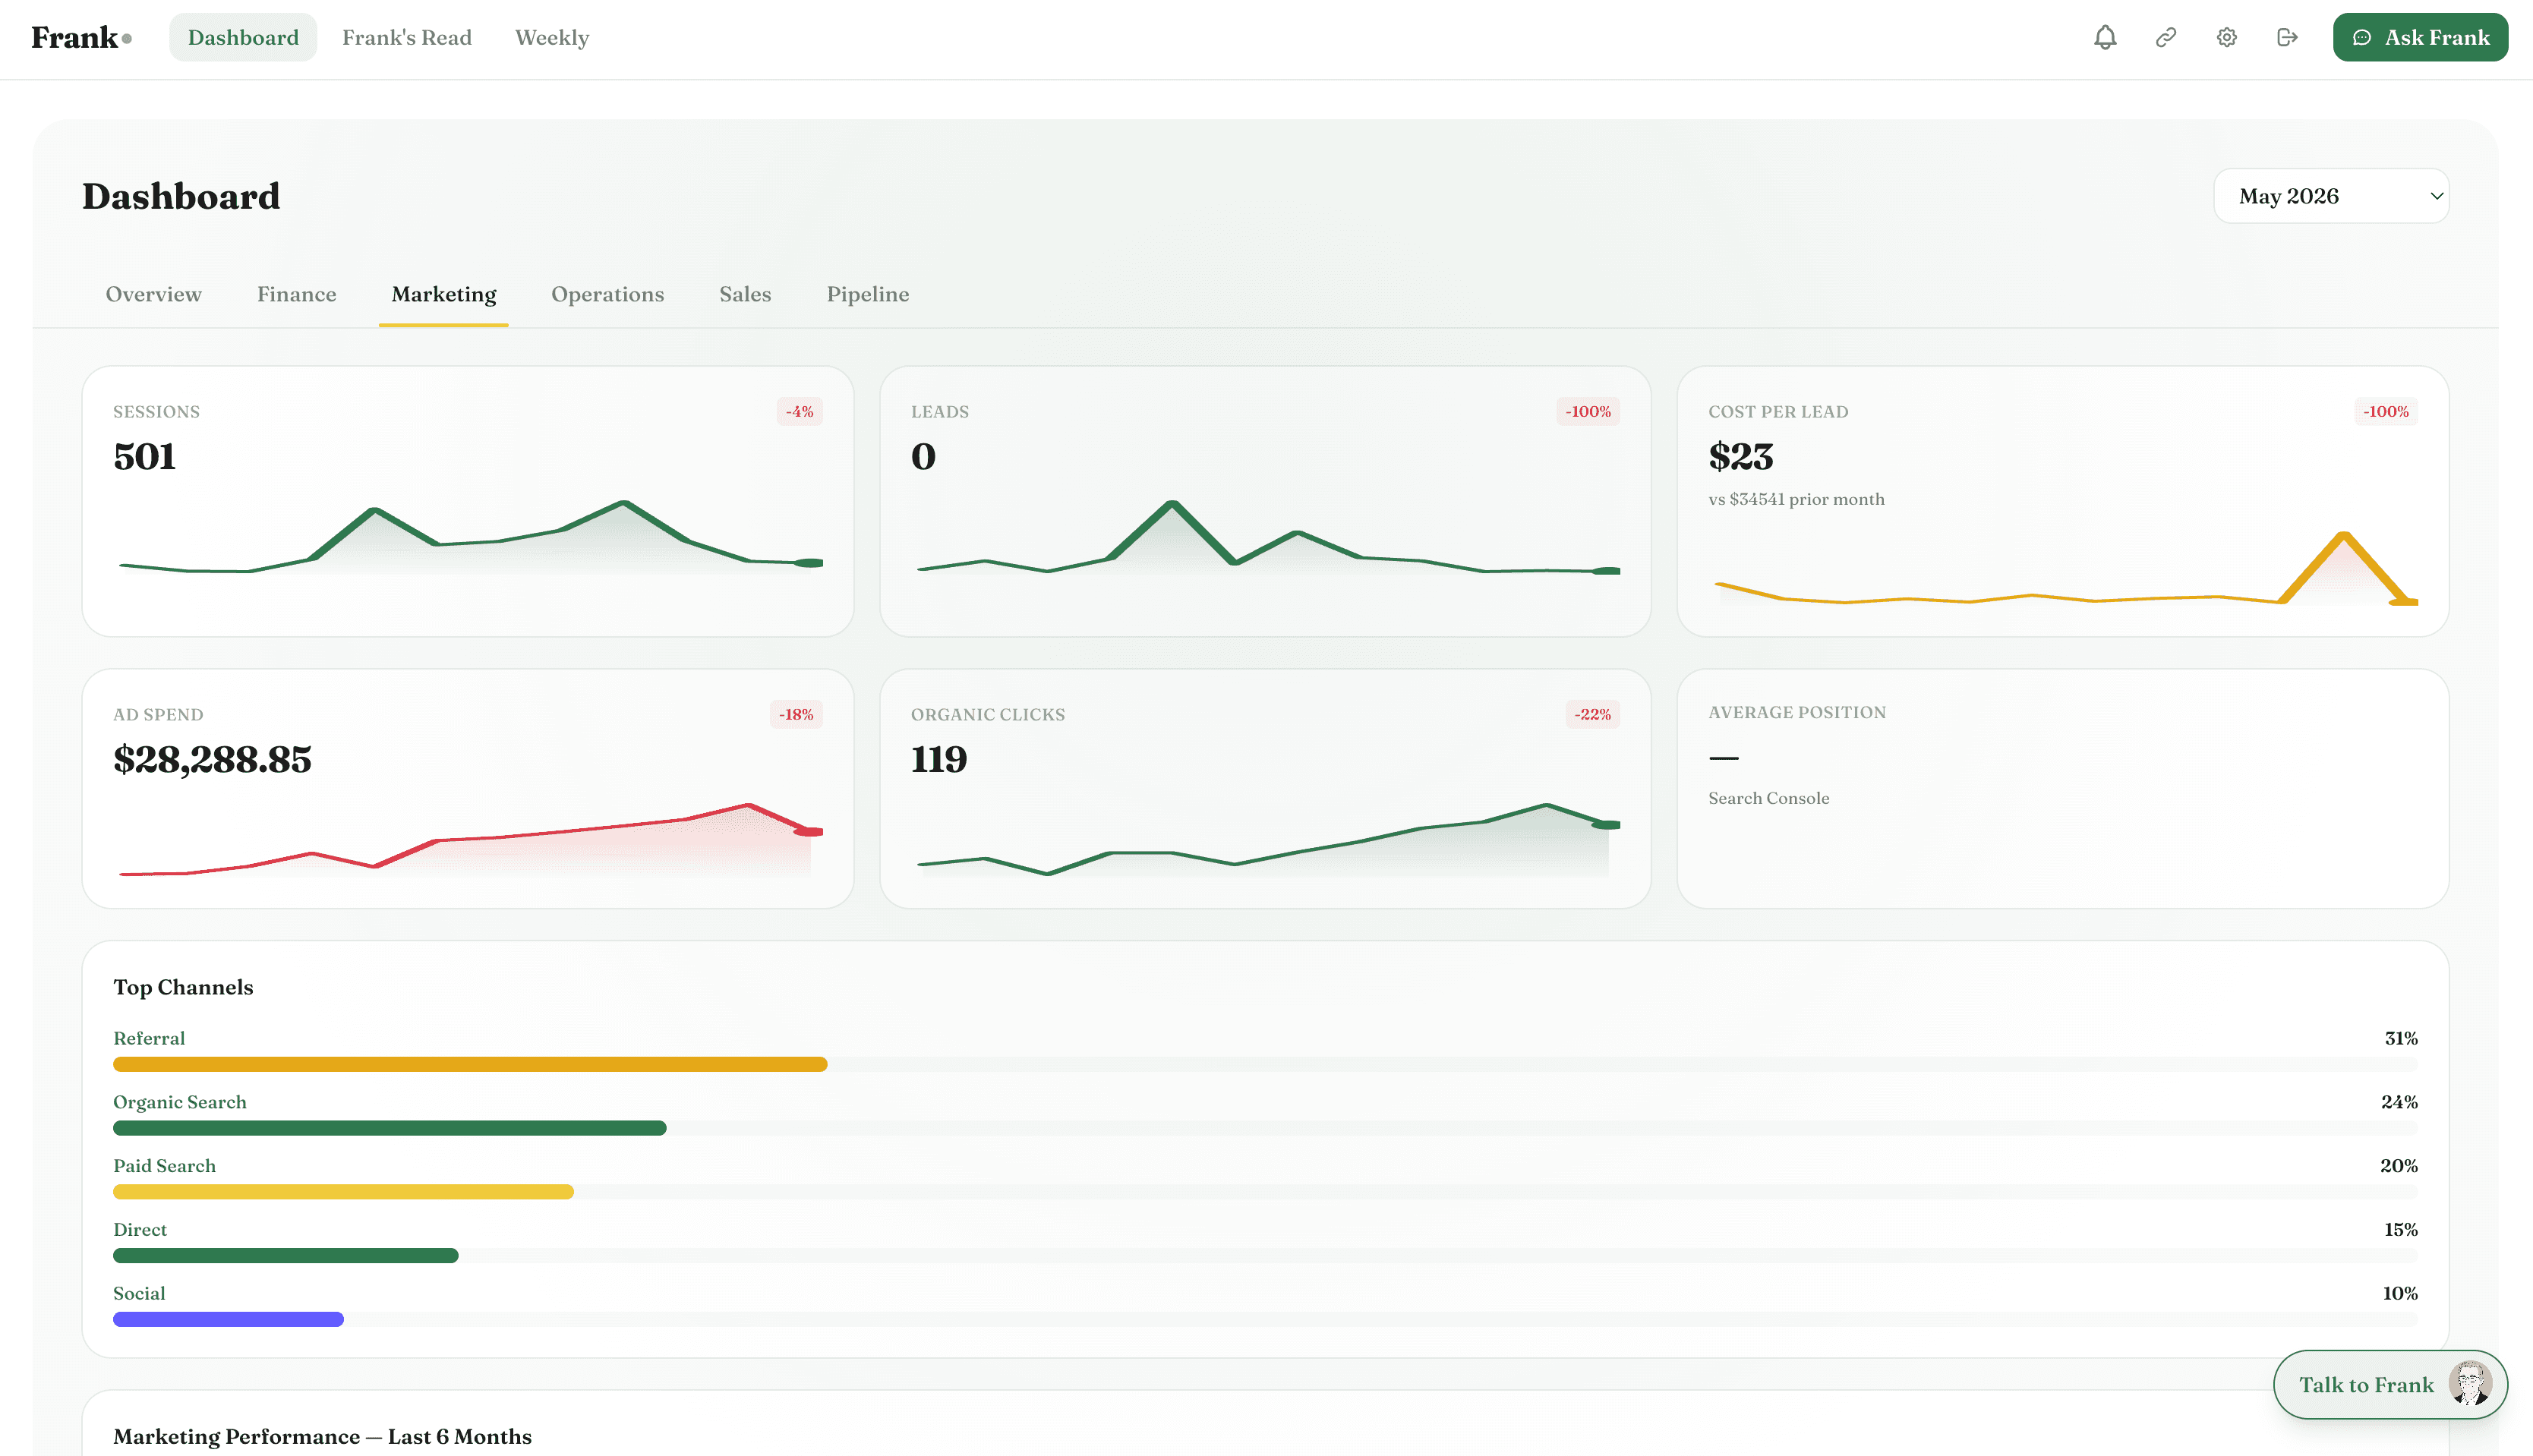
Task: Click the Average Position card dash value
Action: [1724, 758]
